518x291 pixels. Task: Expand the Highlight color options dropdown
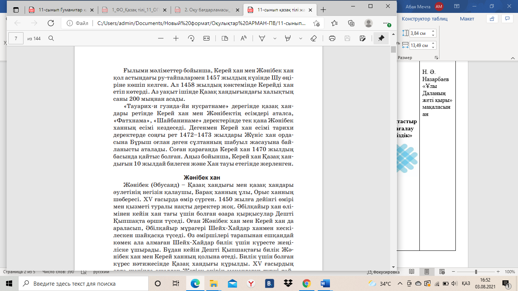(x=301, y=38)
